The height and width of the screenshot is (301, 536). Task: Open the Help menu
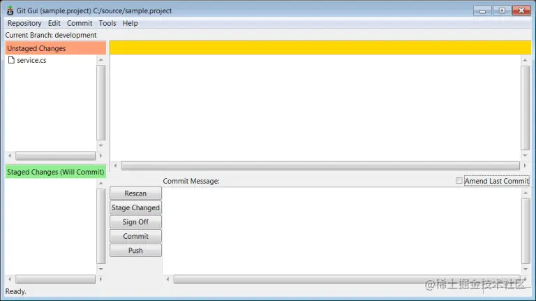[131, 23]
